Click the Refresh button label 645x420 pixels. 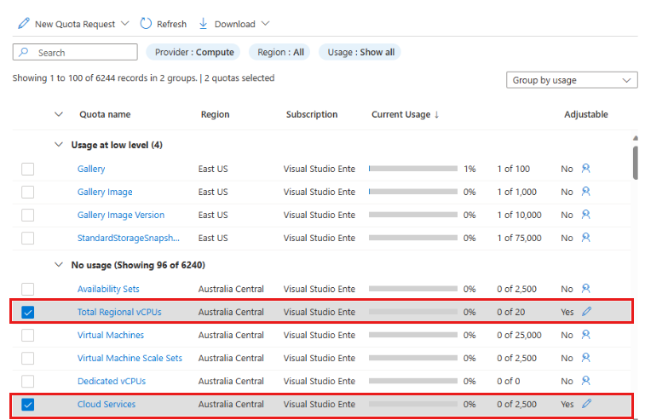(171, 24)
